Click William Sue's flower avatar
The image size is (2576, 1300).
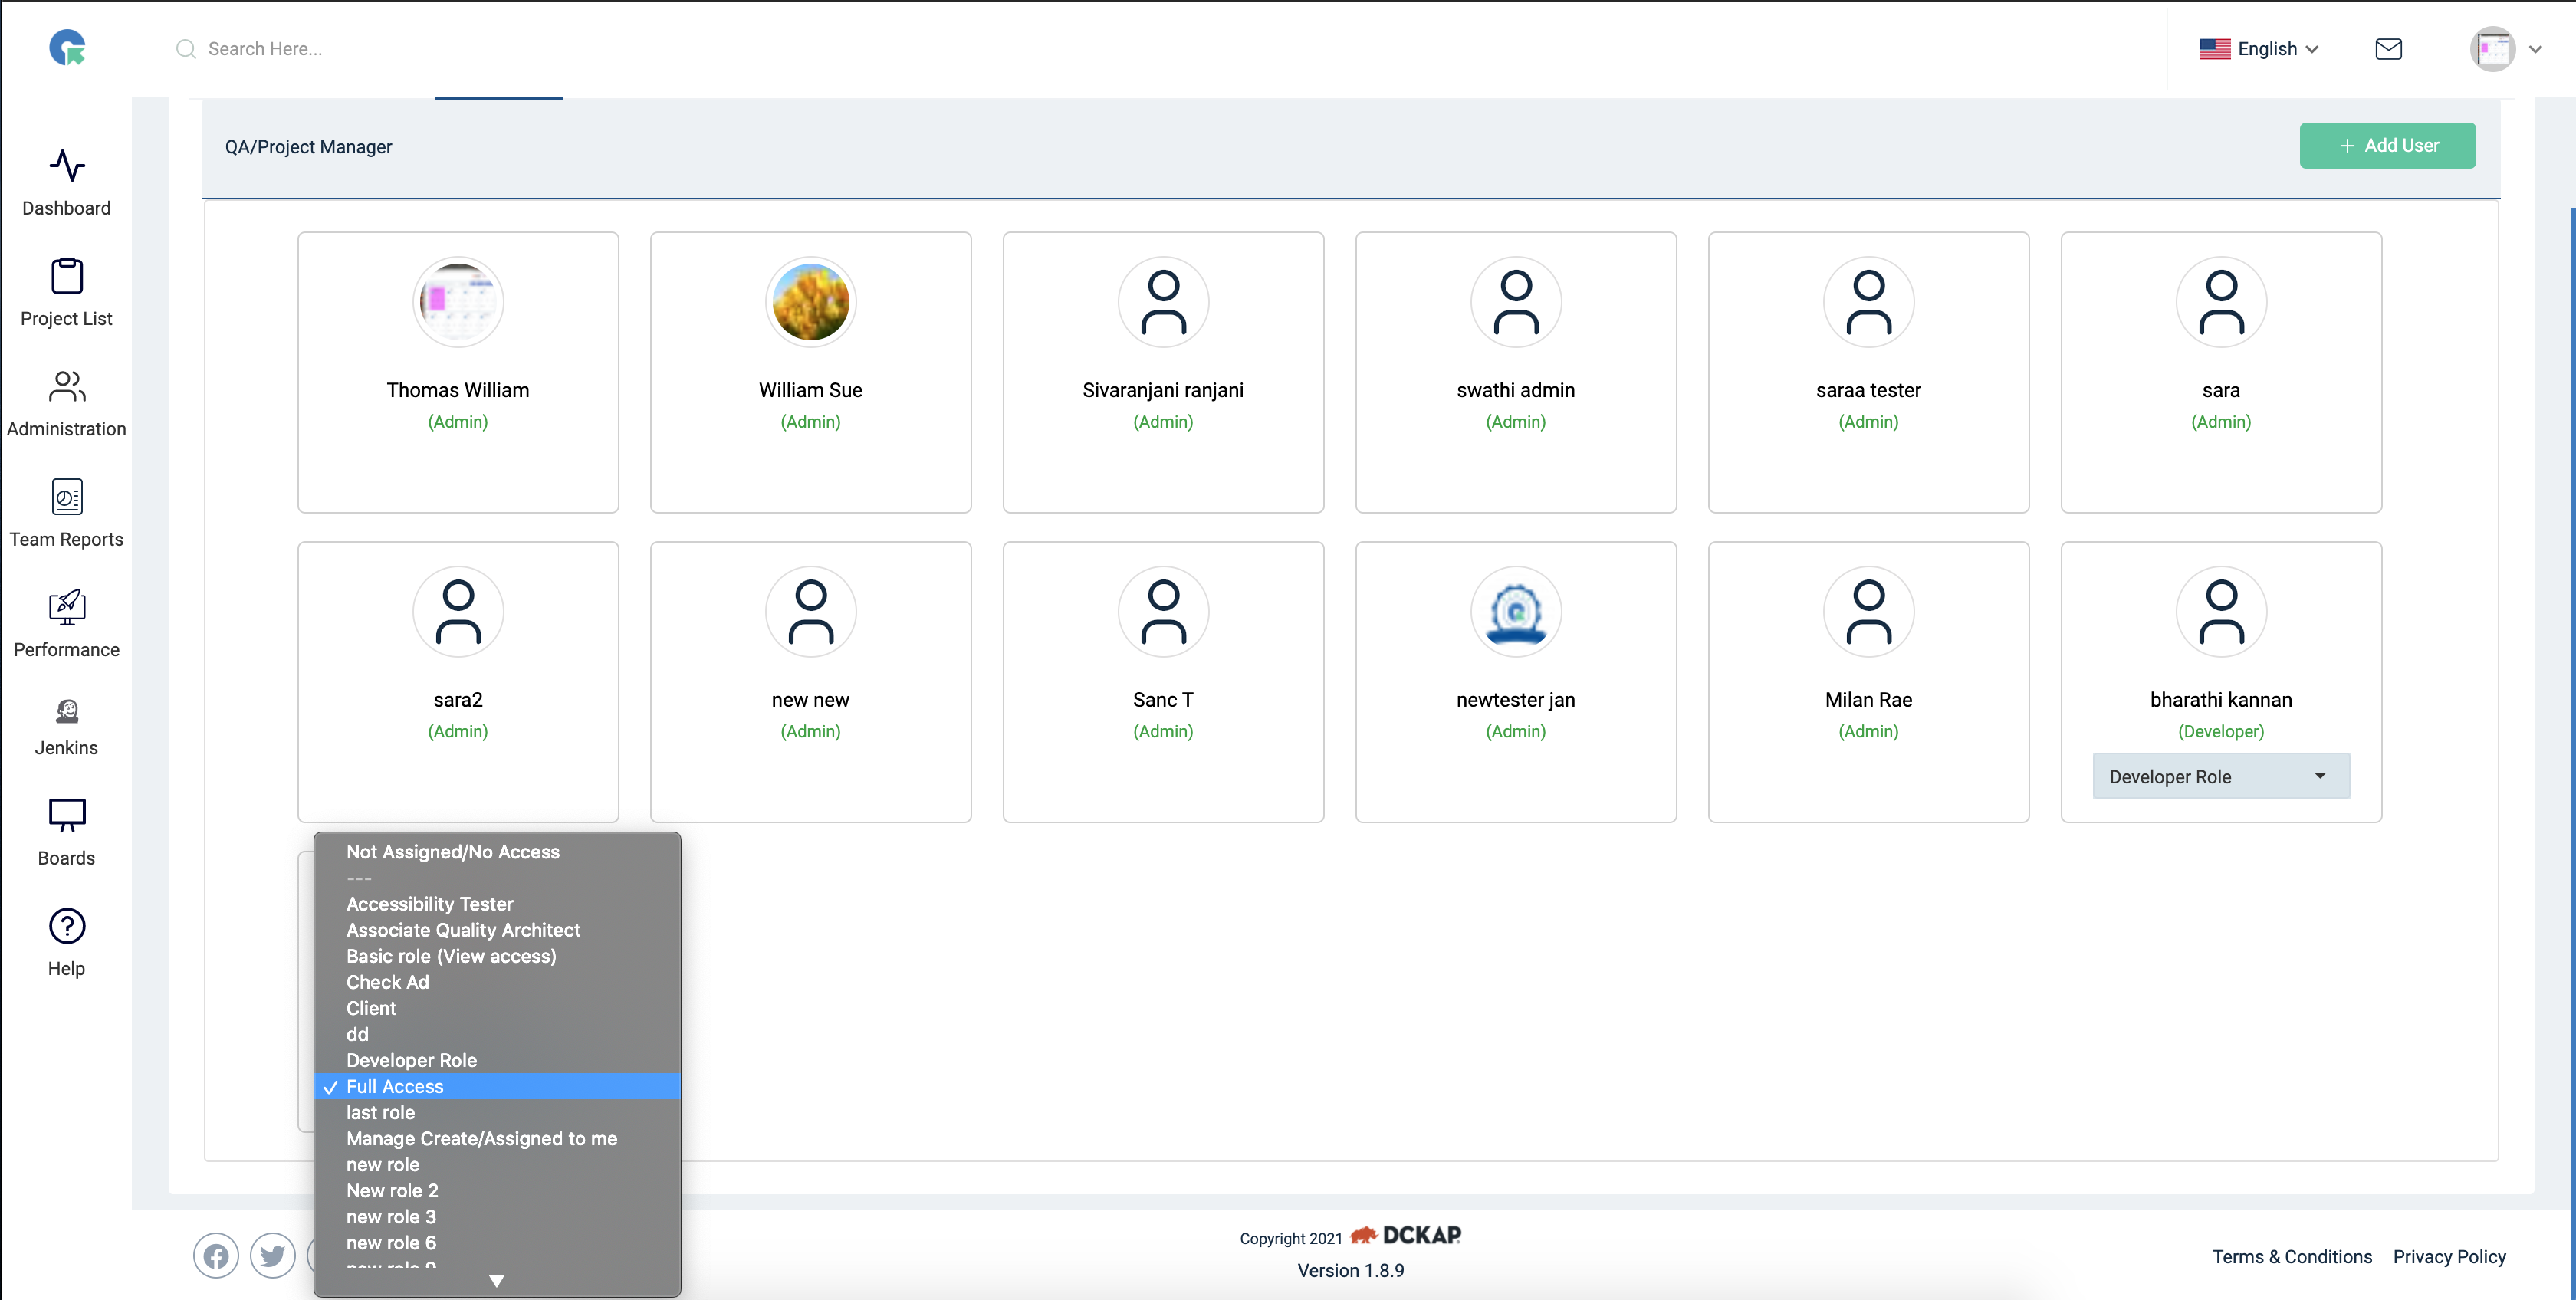(810, 302)
